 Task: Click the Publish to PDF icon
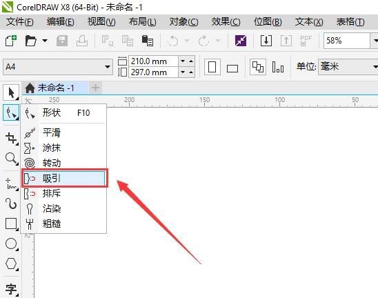pos(306,41)
